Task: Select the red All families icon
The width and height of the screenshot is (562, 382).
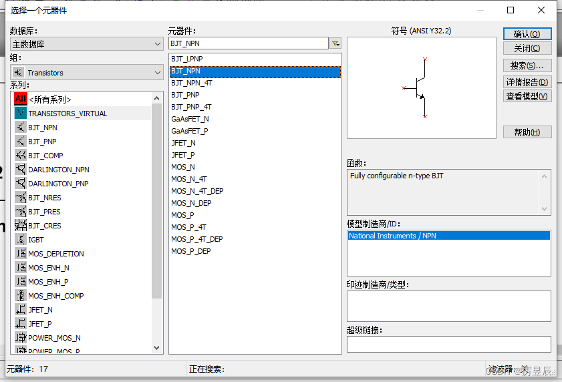Action: [x=20, y=99]
